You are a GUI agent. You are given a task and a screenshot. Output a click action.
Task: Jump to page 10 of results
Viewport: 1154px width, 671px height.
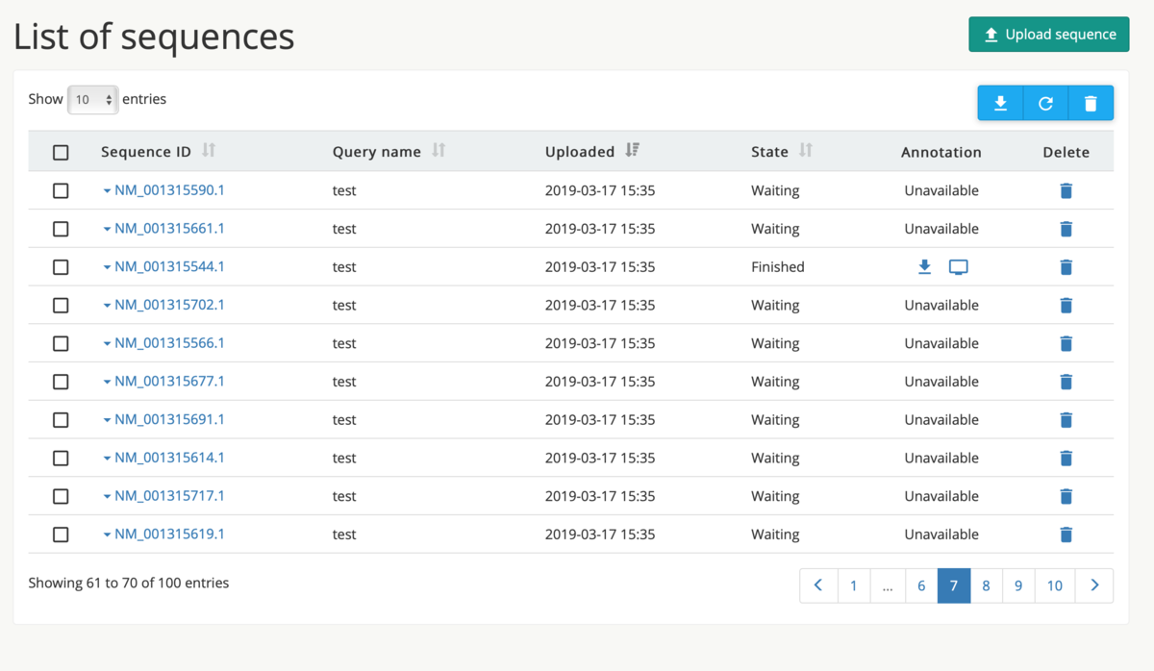coord(1055,585)
